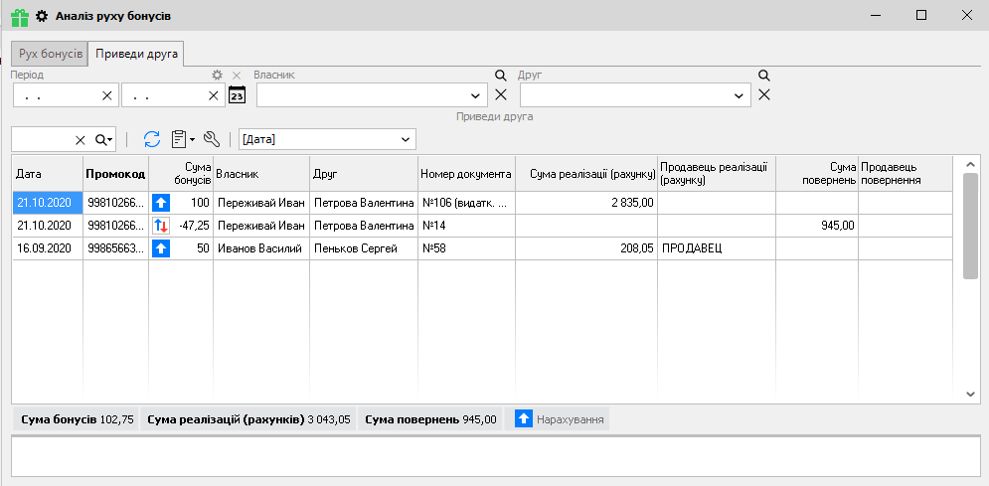
Task: Clear the Друг filter with X
Action: [x=763, y=94]
